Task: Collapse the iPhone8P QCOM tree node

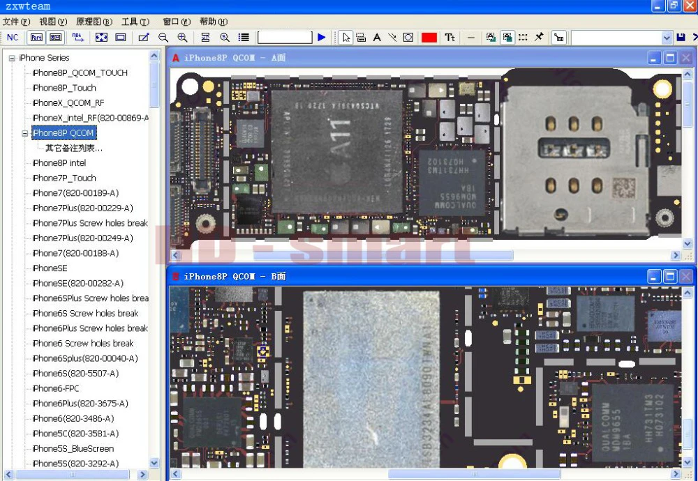Action: pos(25,133)
